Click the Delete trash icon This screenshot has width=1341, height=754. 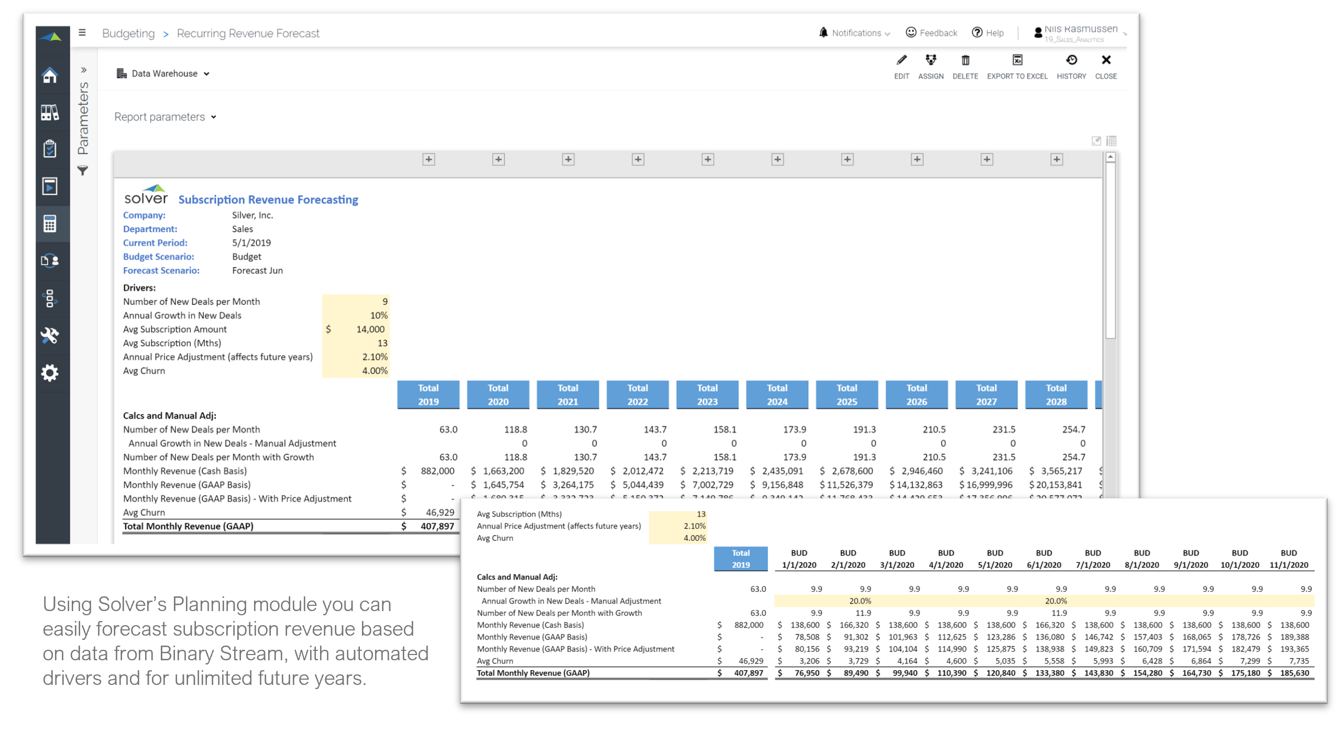(965, 61)
